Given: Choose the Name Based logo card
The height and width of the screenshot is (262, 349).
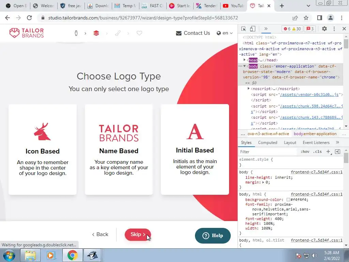Looking at the screenshot, I should 119,149.
